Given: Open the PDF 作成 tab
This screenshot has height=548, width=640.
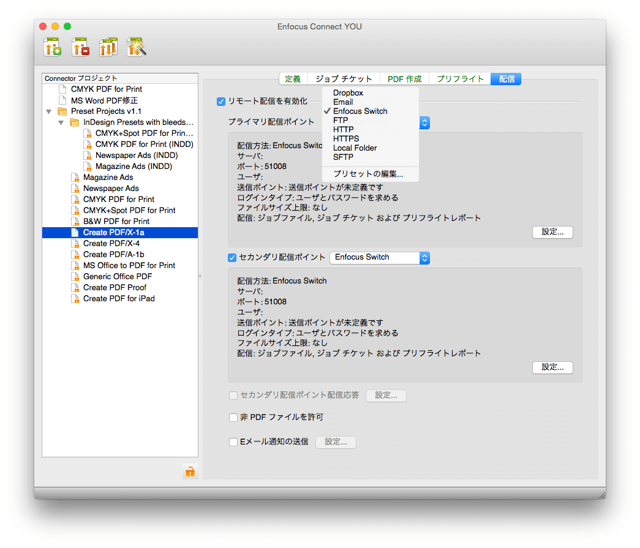Looking at the screenshot, I should click(x=404, y=79).
